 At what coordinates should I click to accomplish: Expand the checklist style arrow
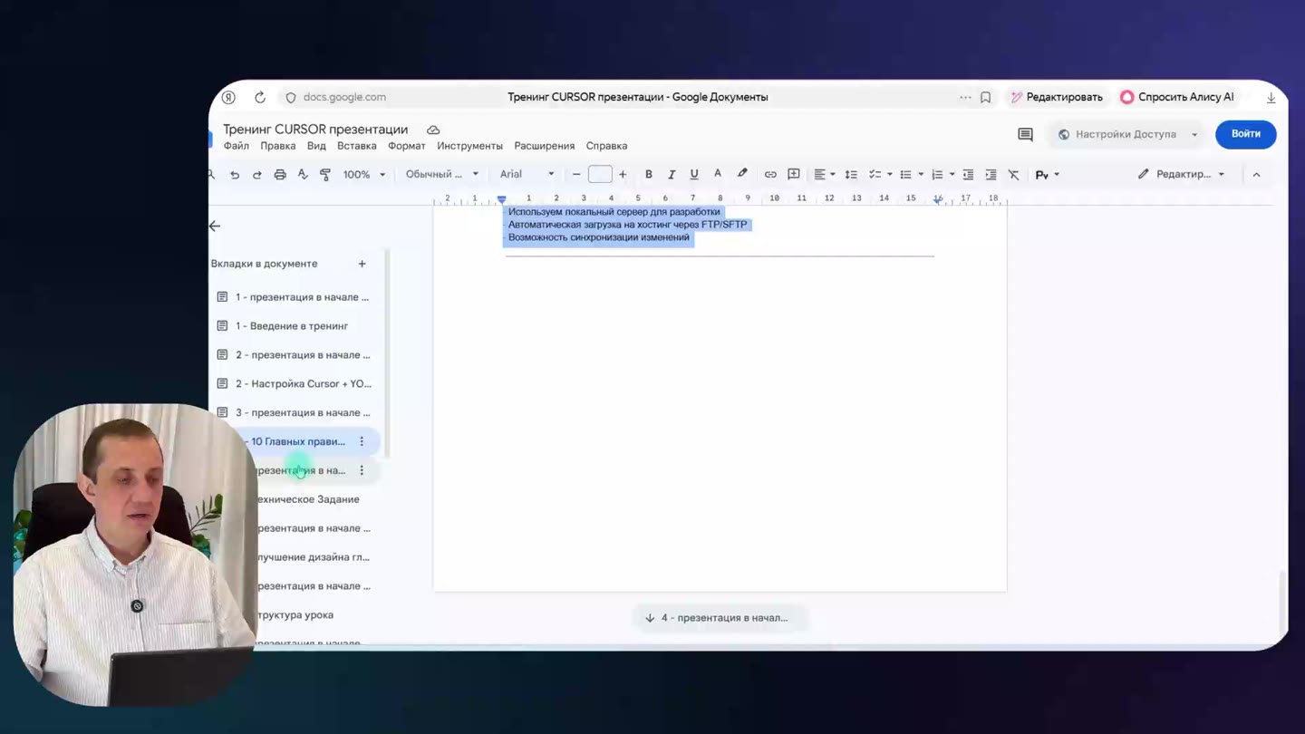pos(889,175)
